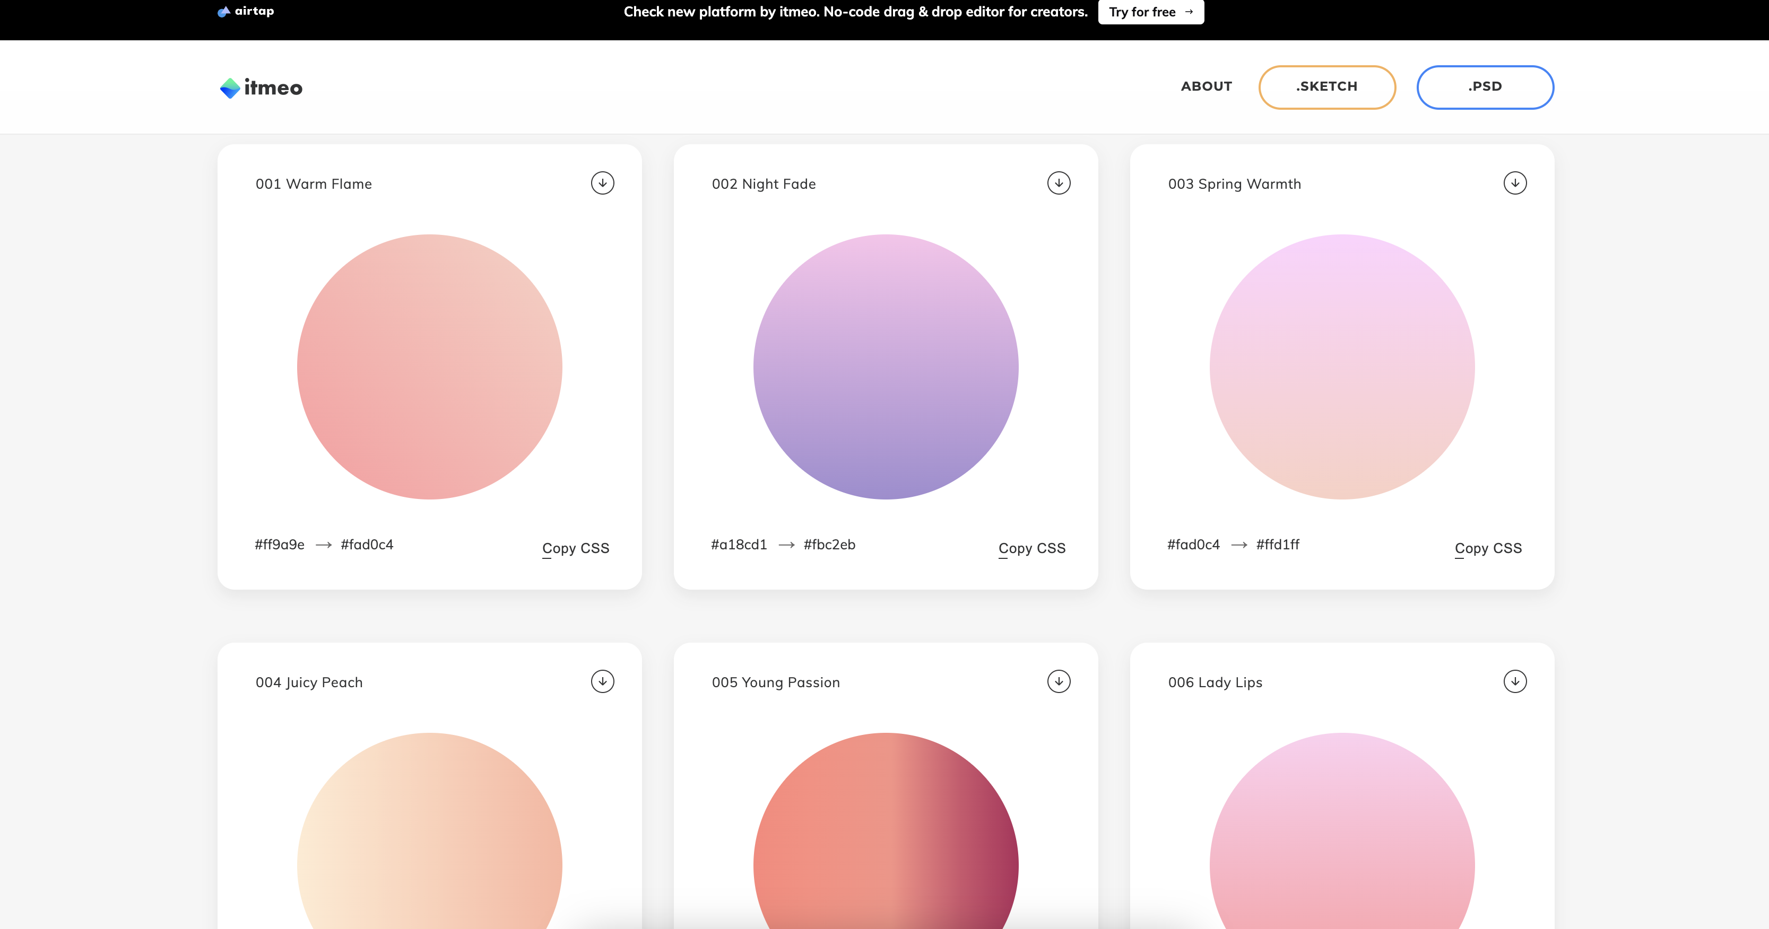Viewport: 1769px width, 929px height.
Task: Click hex code #fad0c4 in Spring Warmth
Action: coord(1193,544)
